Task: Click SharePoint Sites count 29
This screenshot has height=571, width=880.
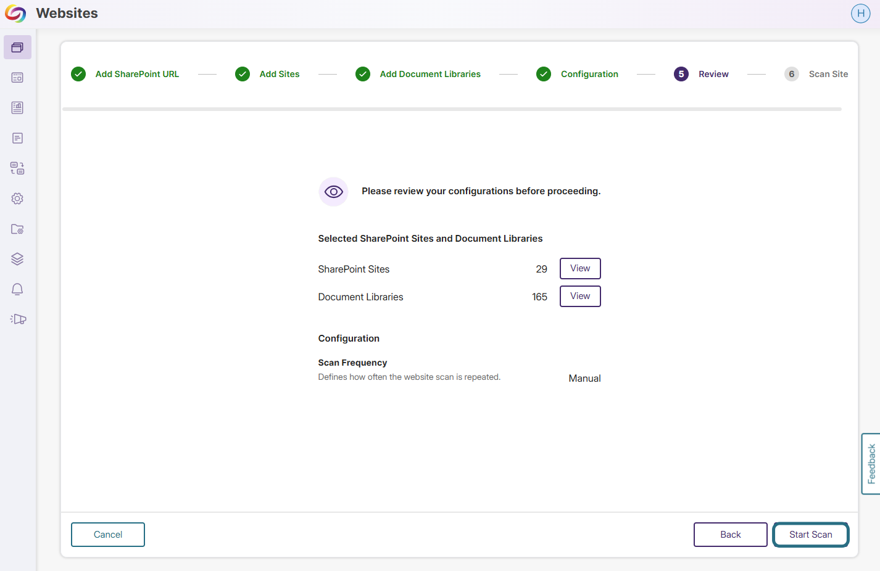Action: 541,269
